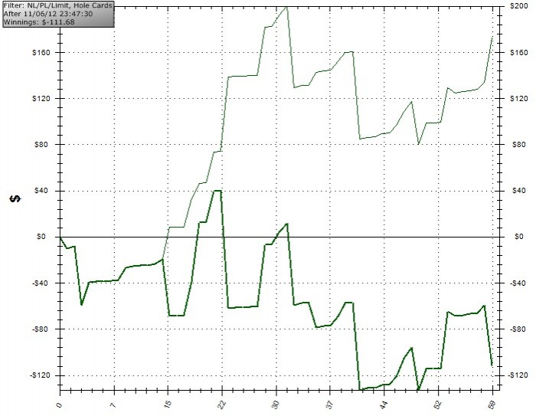
Task: Click the left axis label -$80
Action: 41,329
